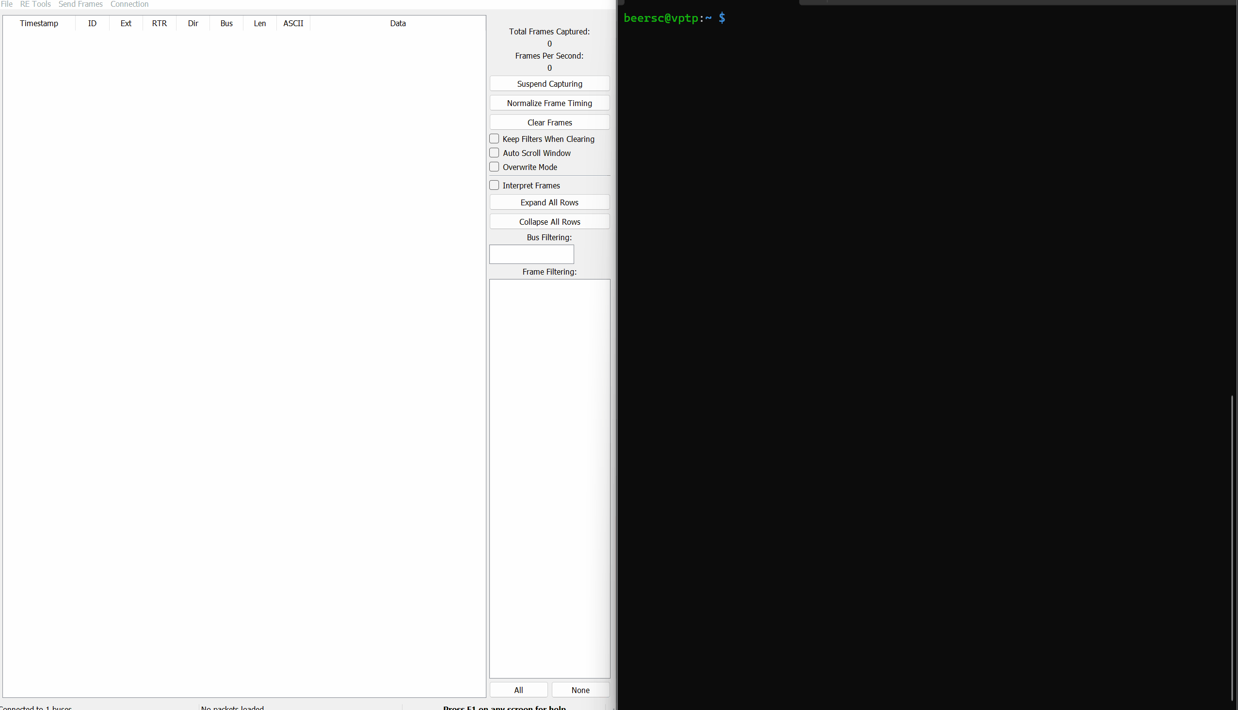Open the Connection menu
The width and height of the screenshot is (1238, 710).
(x=129, y=4)
